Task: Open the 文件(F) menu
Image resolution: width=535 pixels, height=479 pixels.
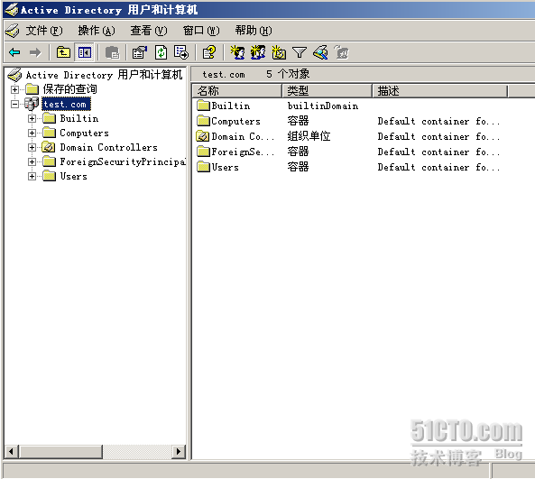Action: pyautogui.click(x=44, y=31)
